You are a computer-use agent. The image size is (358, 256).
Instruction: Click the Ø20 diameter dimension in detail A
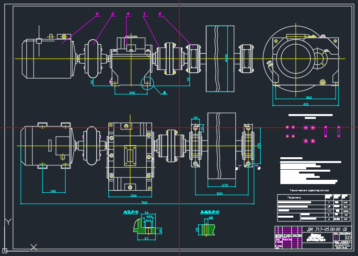tap(150, 217)
